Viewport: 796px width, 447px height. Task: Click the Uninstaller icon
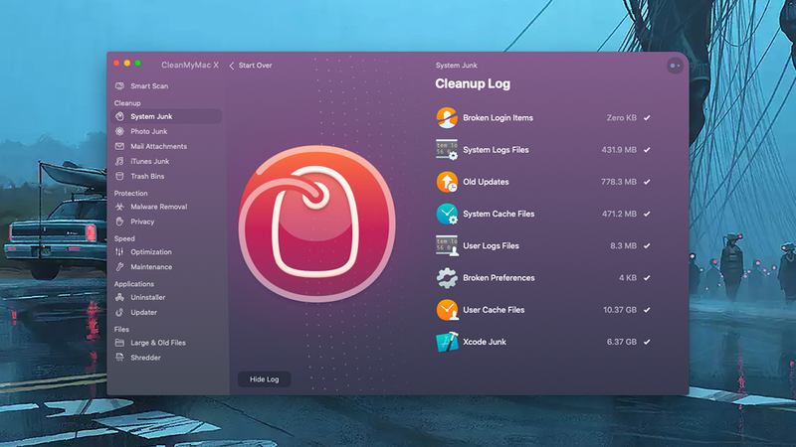click(x=119, y=297)
